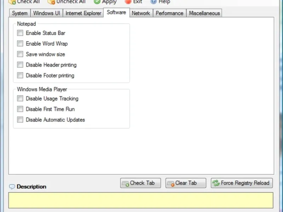The height and width of the screenshot is (212, 283).
Task: Click the Clear Tab button
Action: coord(186,183)
